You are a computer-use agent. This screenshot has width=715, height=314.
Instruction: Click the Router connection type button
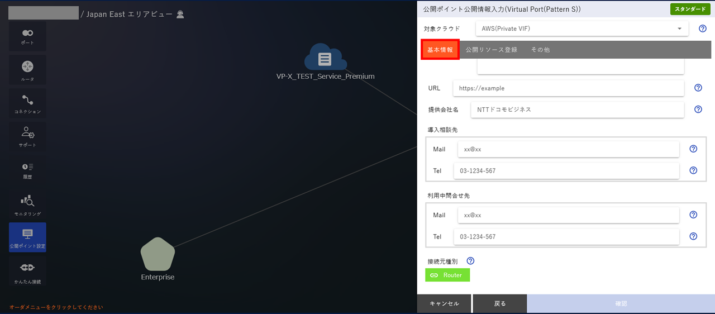point(447,275)
